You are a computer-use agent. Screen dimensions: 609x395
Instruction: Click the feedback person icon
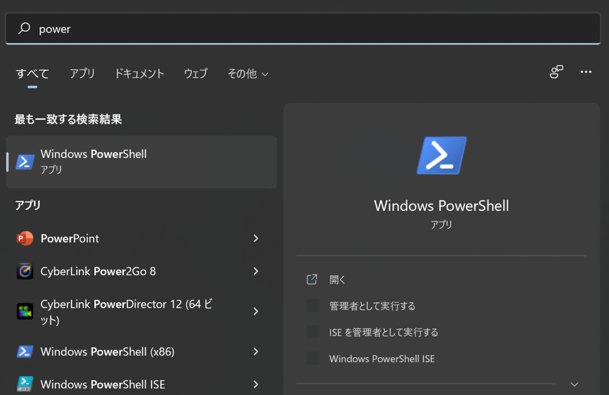(557, 72)
